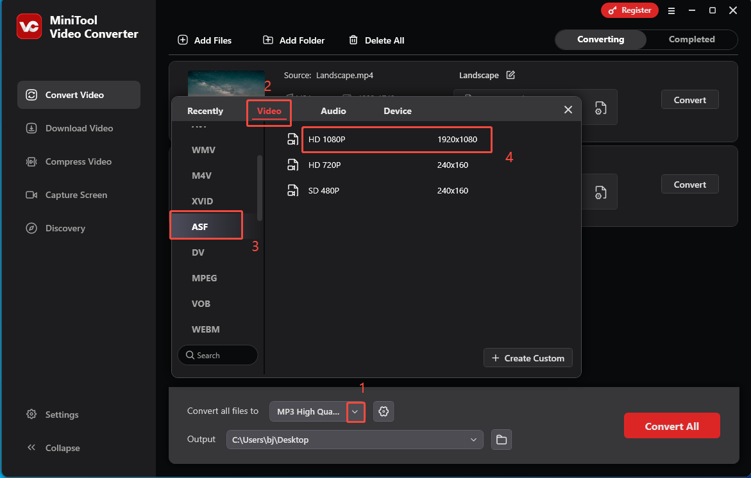Open the convert-all-files-to format dropdown
Viewport: 751px width, 478px height.
[356, 411]
